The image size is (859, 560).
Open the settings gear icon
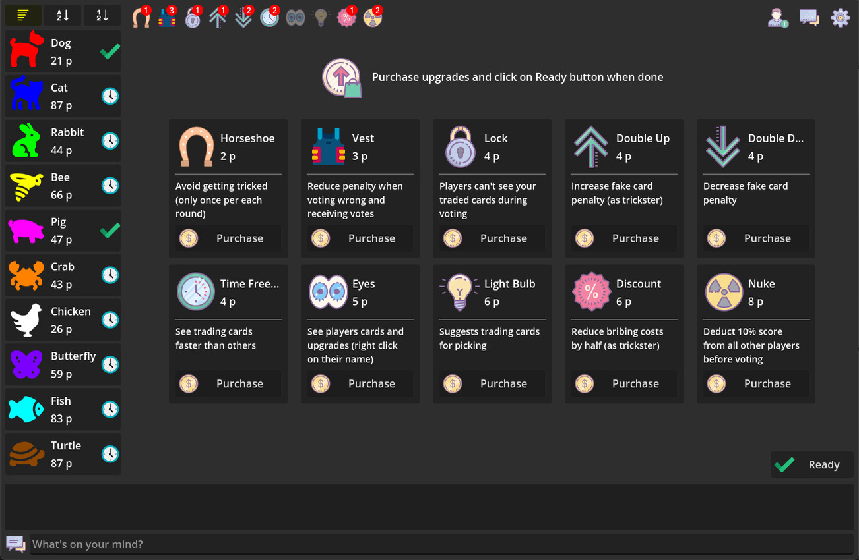coord(840,17)
